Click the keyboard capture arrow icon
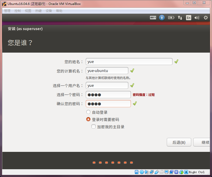This screenshot has height=177, width=212. [186, 172]
